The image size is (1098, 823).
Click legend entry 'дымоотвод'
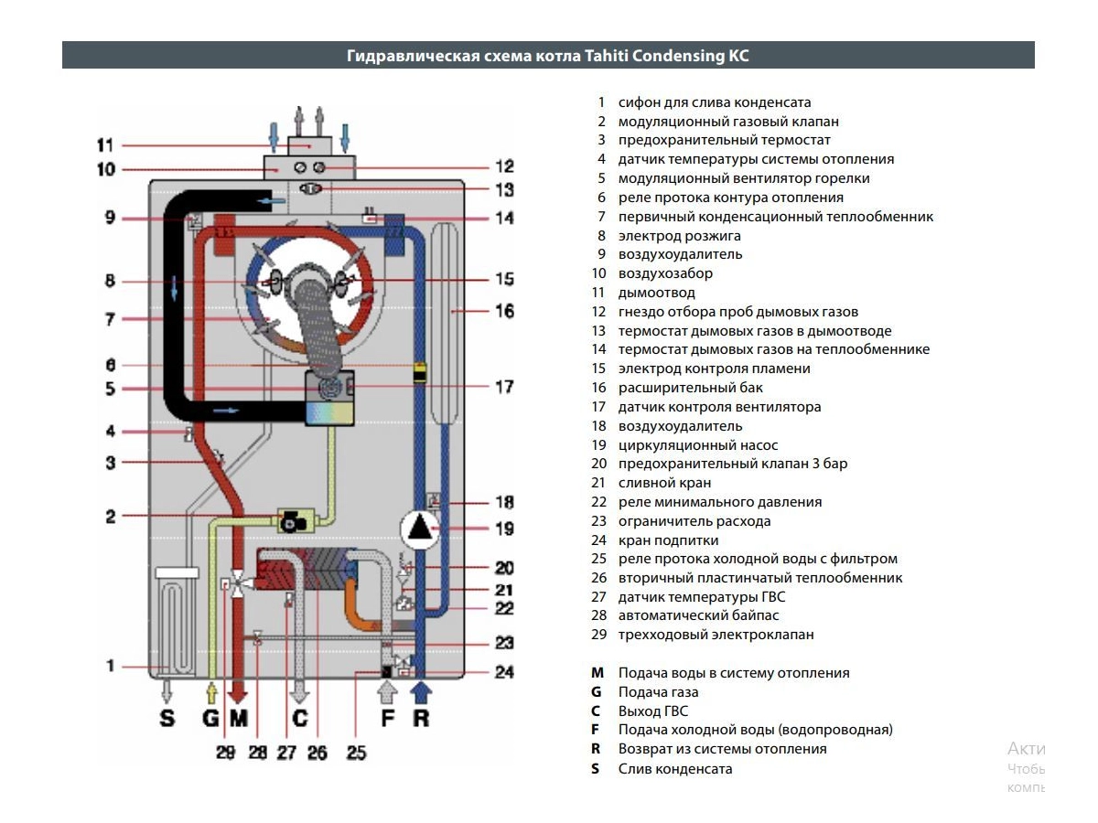coord(657,293)
